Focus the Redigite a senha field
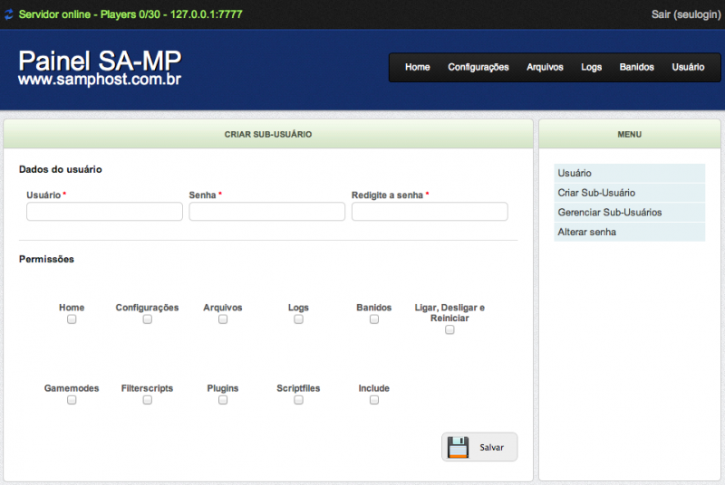The width and height of the screenshot is (725, 485). [x=430, y=212]
